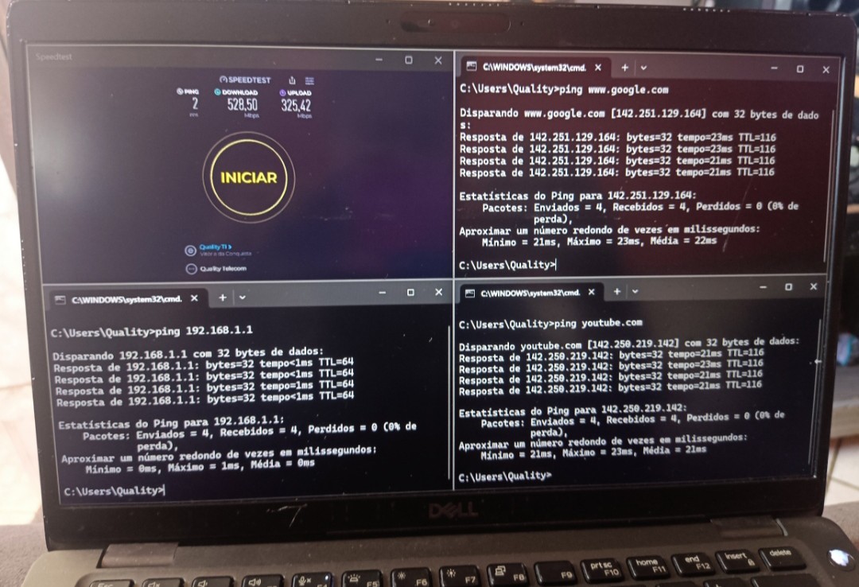Close the cmd tab in youtube ping terminal
Screen dimensions: 859x587
[591, 293]
